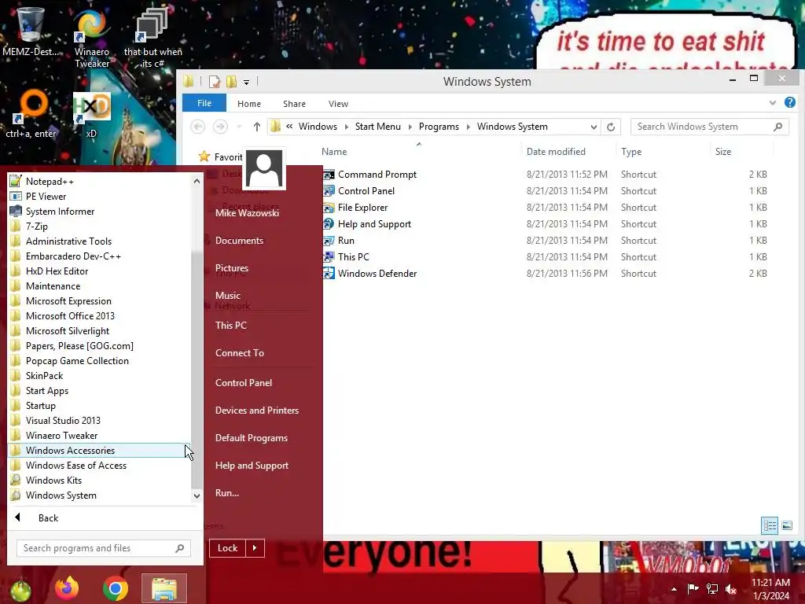Click Favorites in the navigation pane
The image size is (805, 604).
pyautogui.click(x=221, y=157)
